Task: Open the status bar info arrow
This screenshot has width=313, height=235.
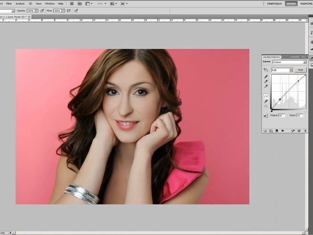Action: coord(10,233)
